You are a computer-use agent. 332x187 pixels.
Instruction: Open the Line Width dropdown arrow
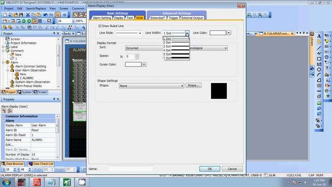point(187,33)
